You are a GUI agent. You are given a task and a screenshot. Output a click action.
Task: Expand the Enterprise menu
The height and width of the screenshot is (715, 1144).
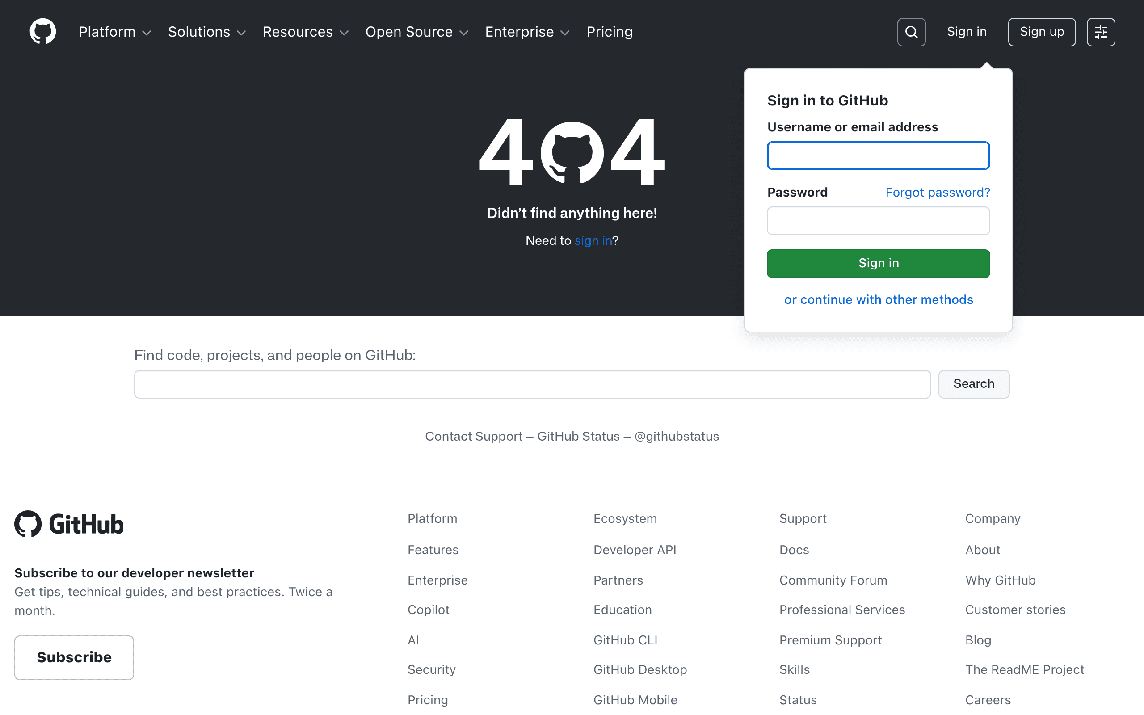pos(527,32)
